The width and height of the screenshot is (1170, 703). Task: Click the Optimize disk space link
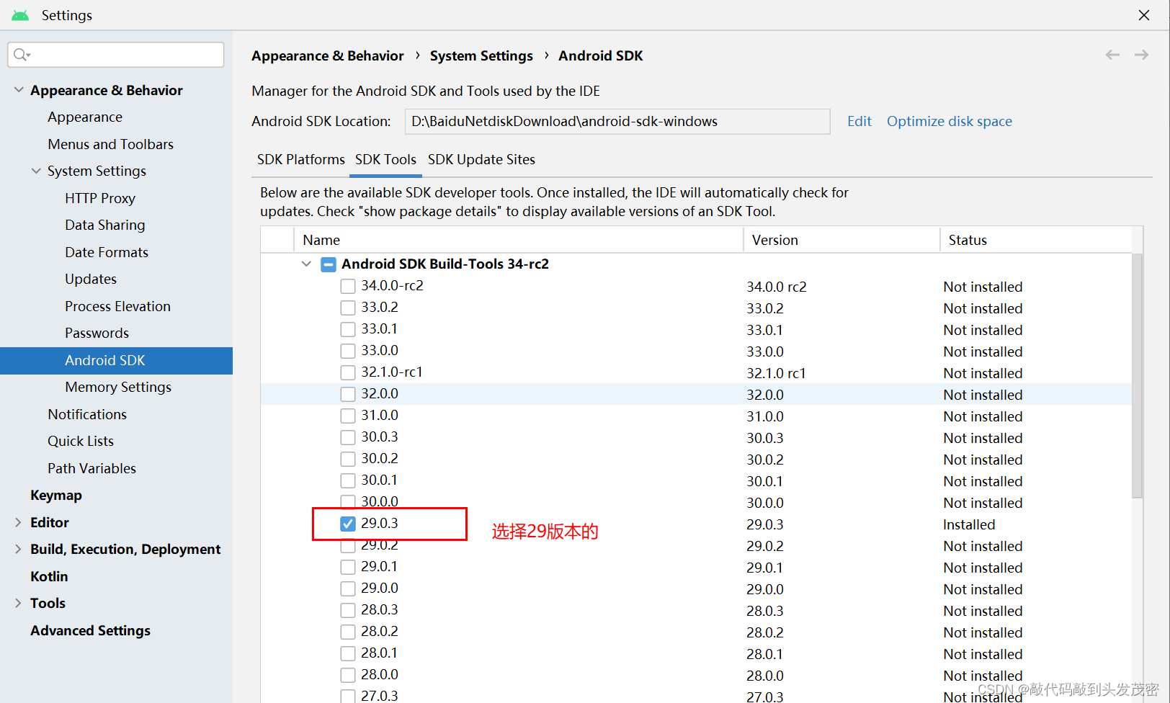point(950,121)
